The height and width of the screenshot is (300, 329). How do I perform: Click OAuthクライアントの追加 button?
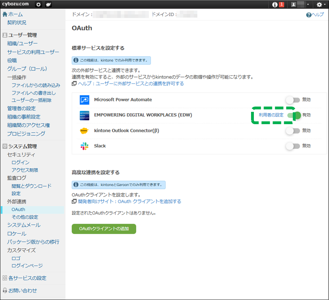pyautogui.click(x=104, y=229)
